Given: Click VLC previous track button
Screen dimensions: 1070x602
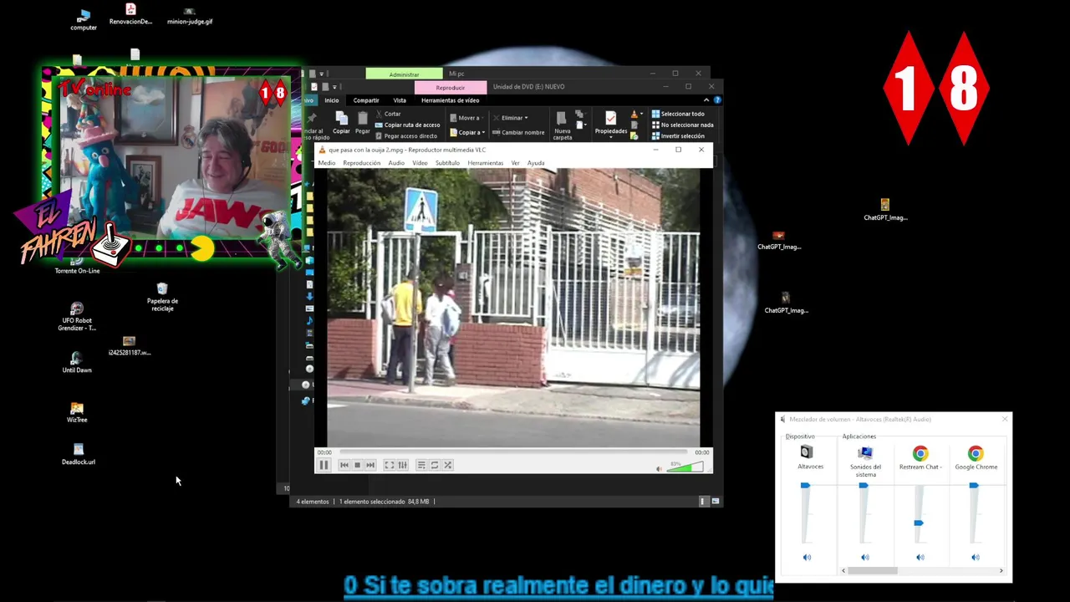Looking at the screenshot, I should pyautogui.click(x=344, y=465).
